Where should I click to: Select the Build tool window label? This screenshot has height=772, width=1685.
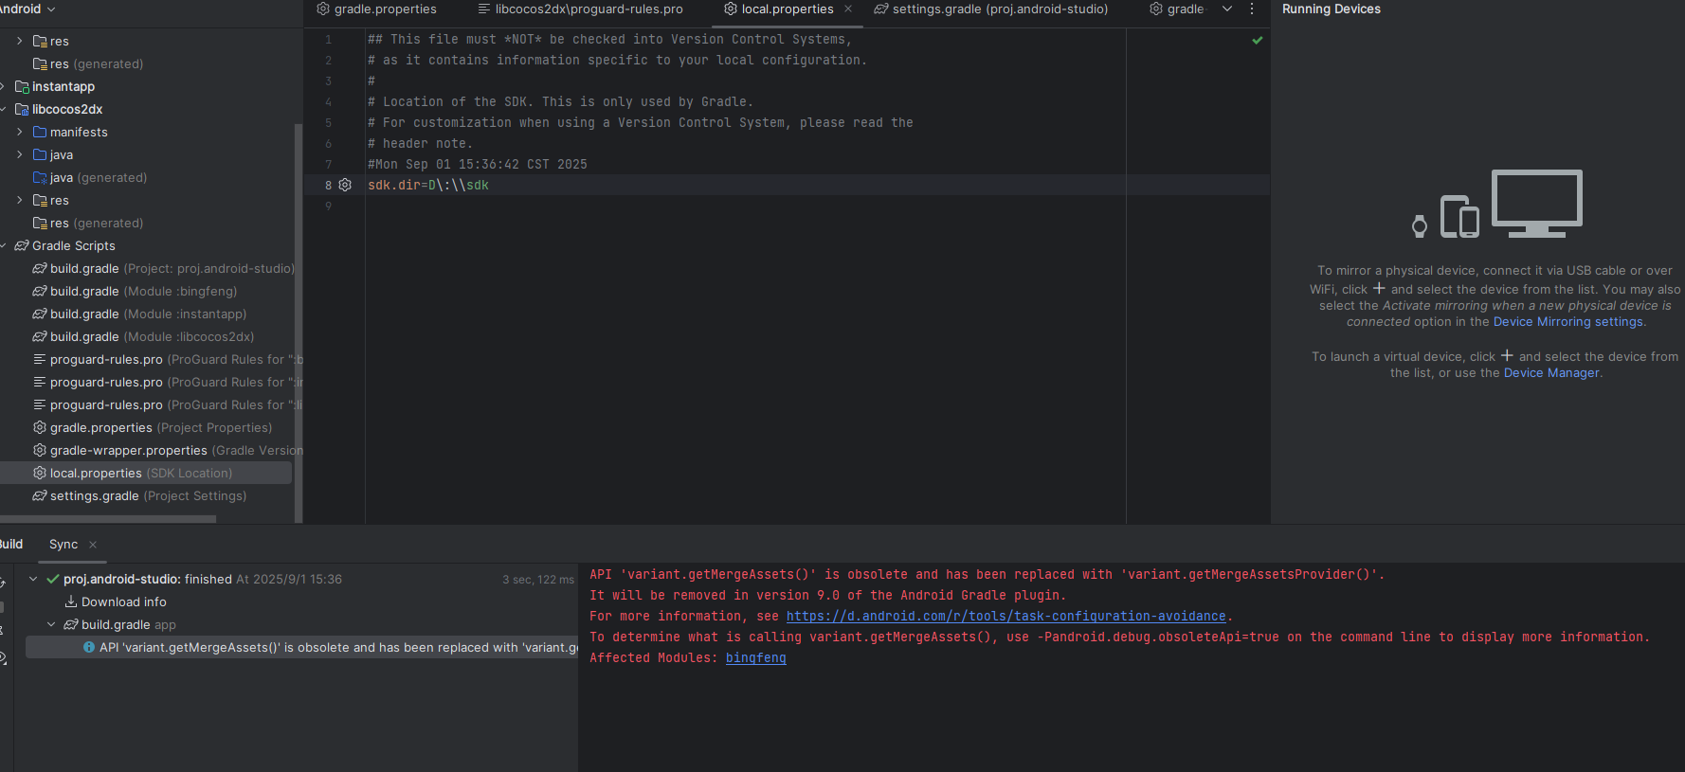(x=11, y=545)
